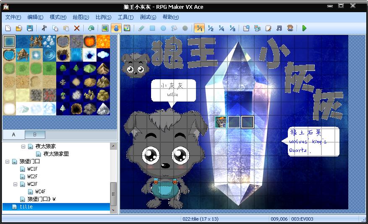Select the 夜太狼家里 map in tree
This screenshot has width=368, height=224.
pyautogui.click(x=56, y=154)
